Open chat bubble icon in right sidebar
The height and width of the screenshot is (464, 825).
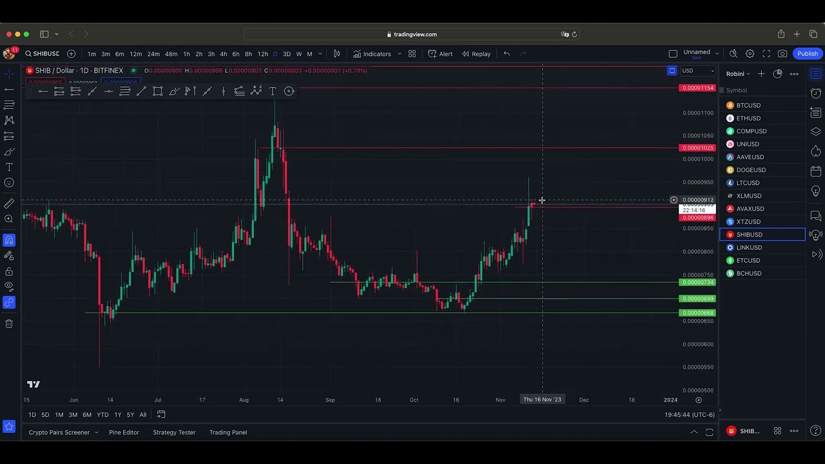coord(816,215)
